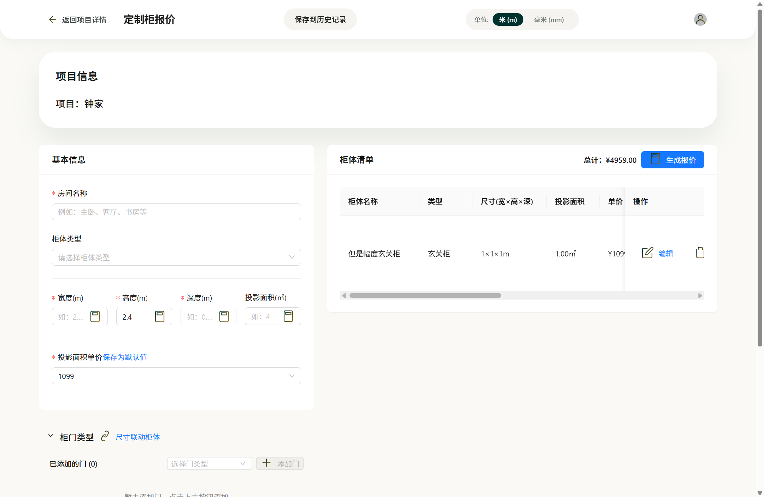
Task: Click the delete icon for 但是幅度玄关柜
Action: [x=700, y=253]
